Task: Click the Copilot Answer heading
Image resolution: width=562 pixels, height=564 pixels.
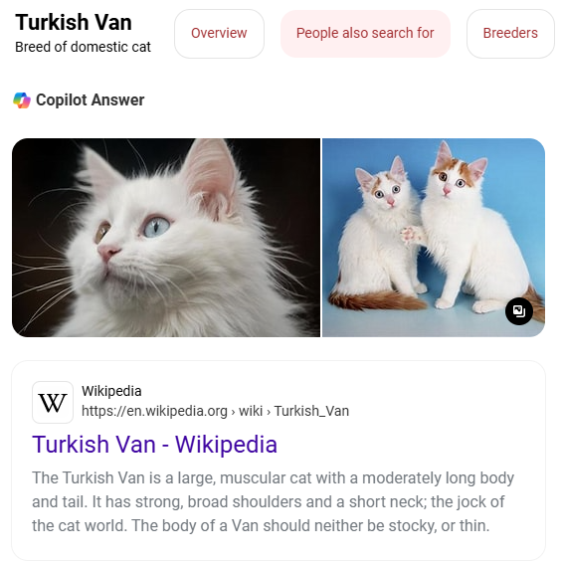Action: 90,100
